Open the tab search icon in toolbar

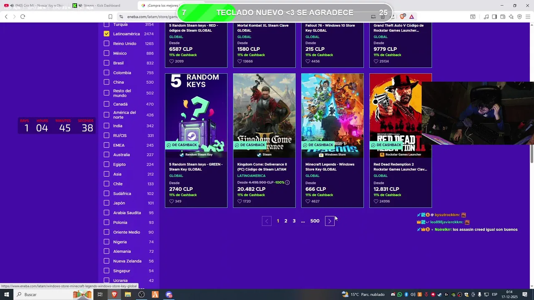click(x=473, y=17)
